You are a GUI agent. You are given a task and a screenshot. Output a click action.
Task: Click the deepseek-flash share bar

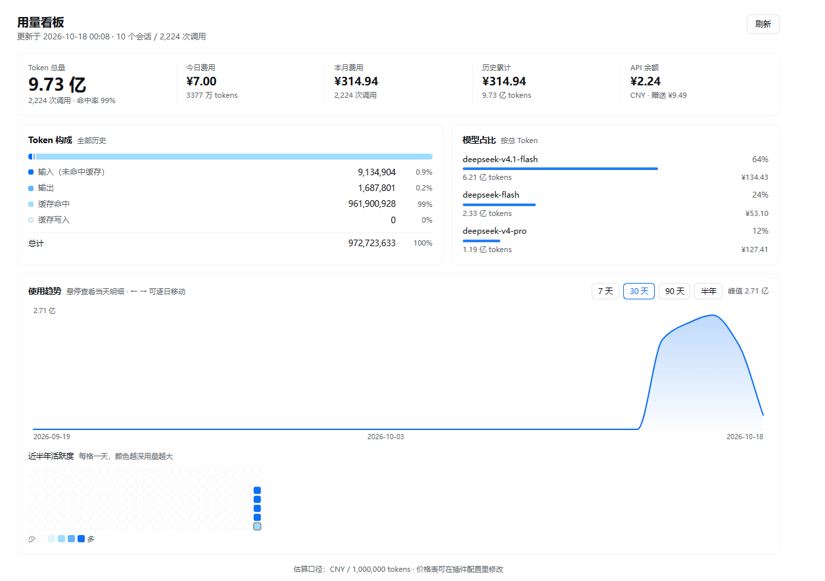point(499,205)
